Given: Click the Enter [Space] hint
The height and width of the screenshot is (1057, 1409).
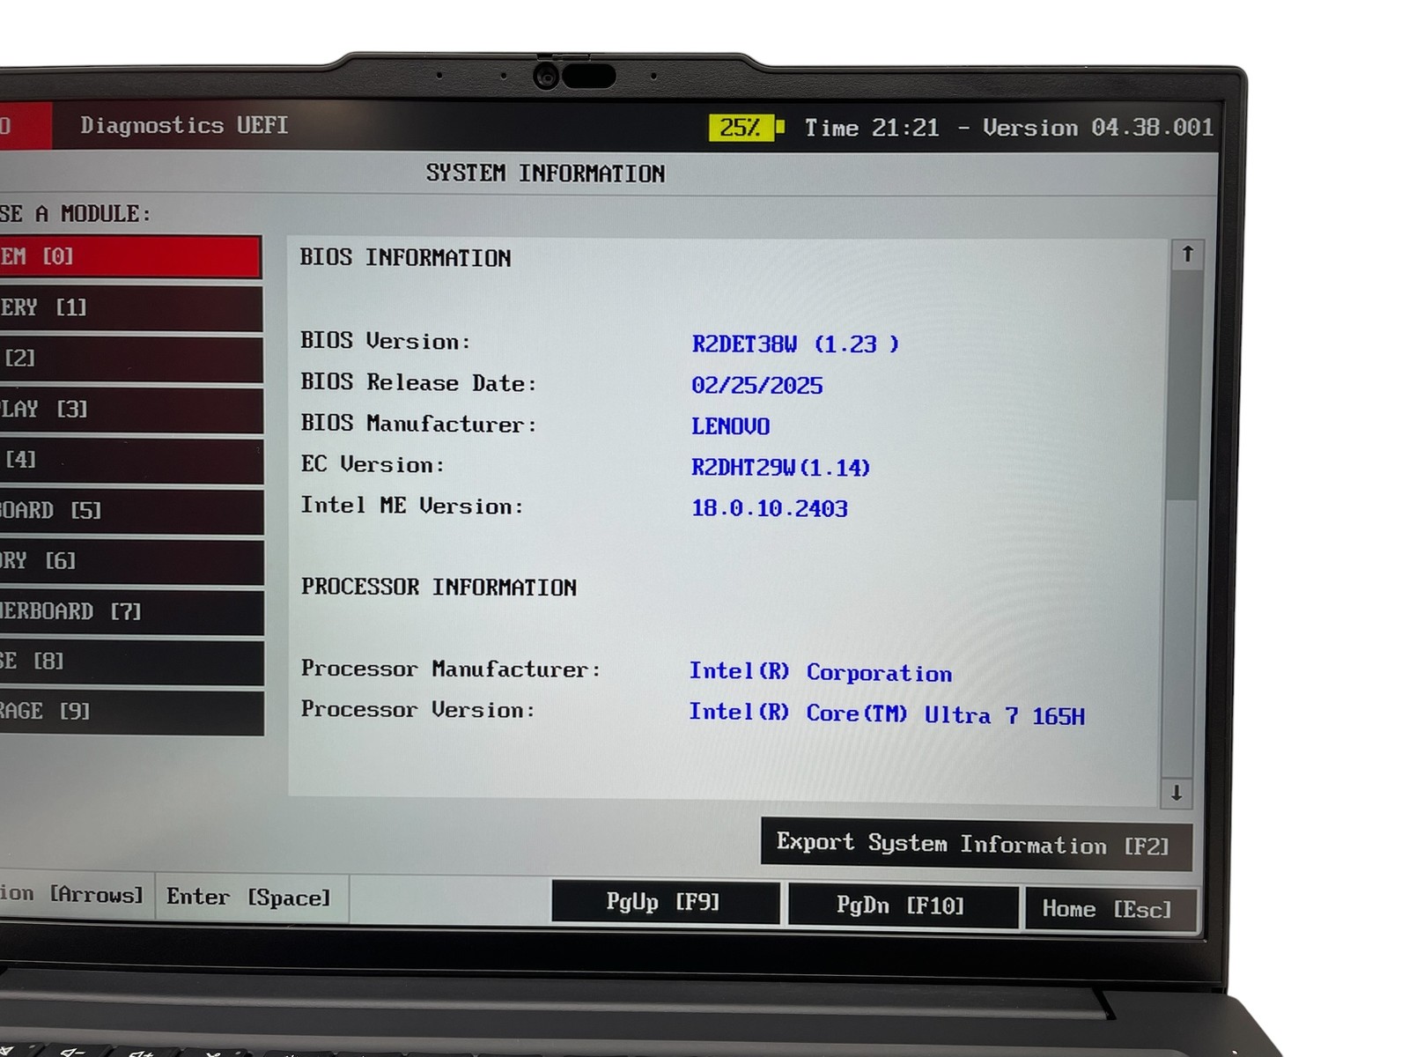Looking at the screenshot, I should pos(250,898).
